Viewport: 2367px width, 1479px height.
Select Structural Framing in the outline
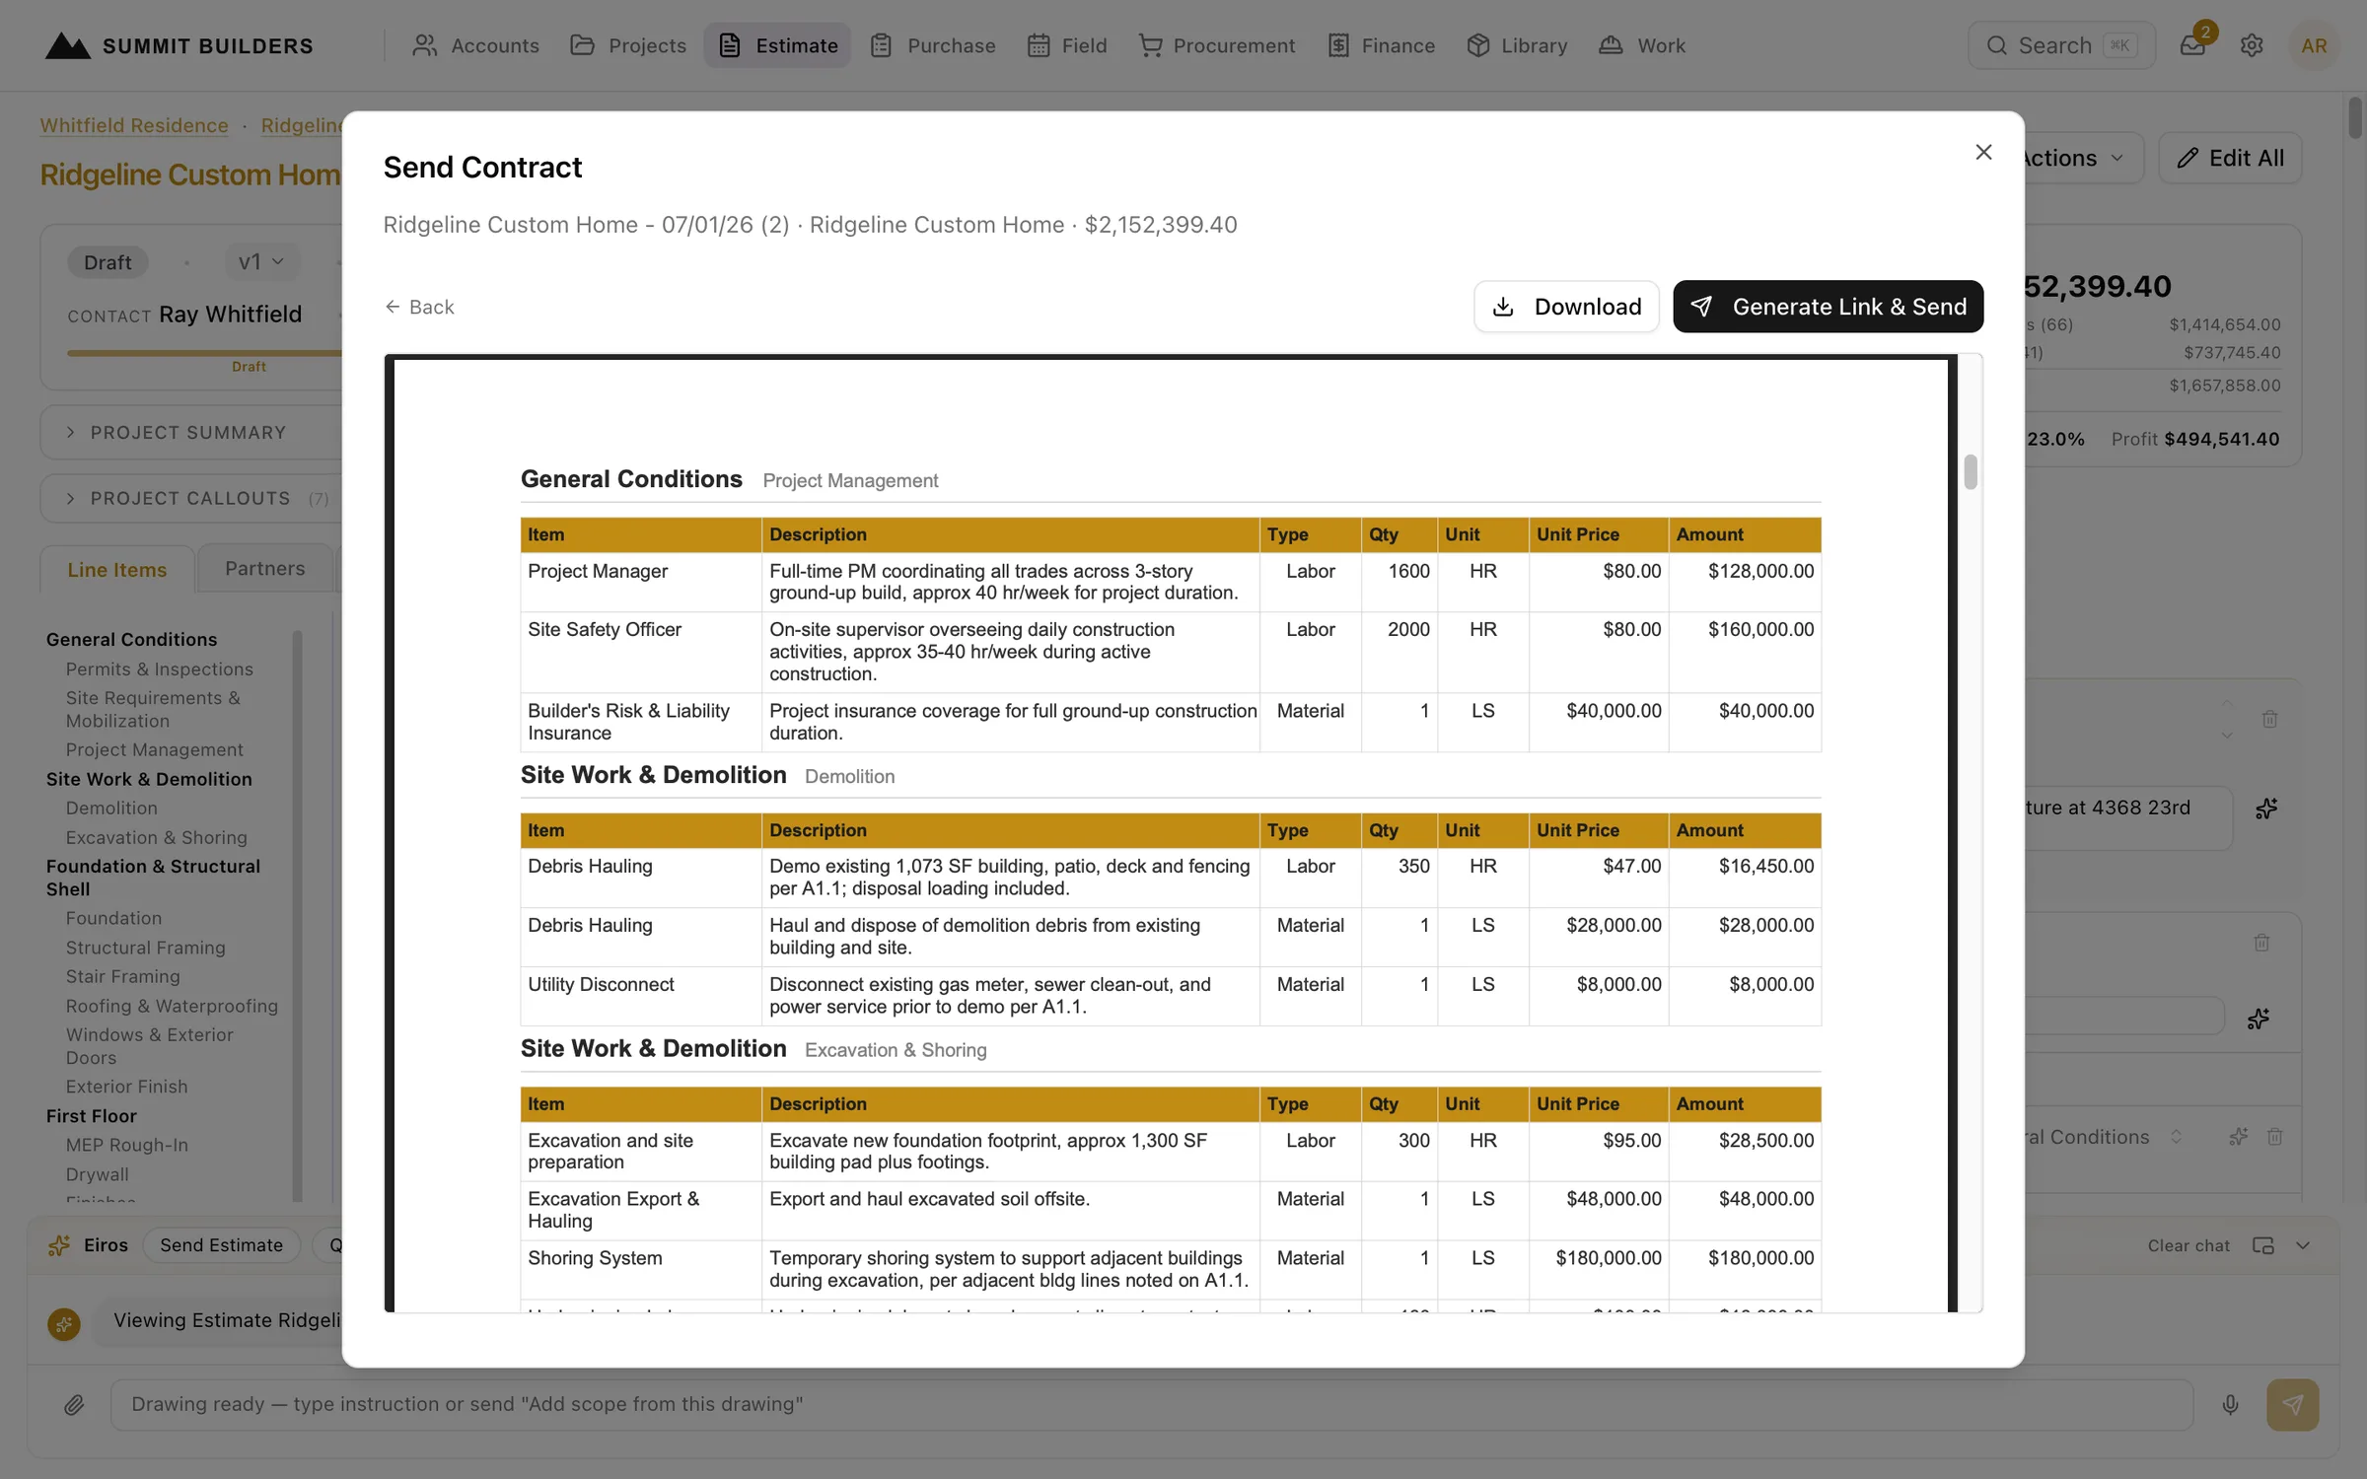click(x=146, y=948)
